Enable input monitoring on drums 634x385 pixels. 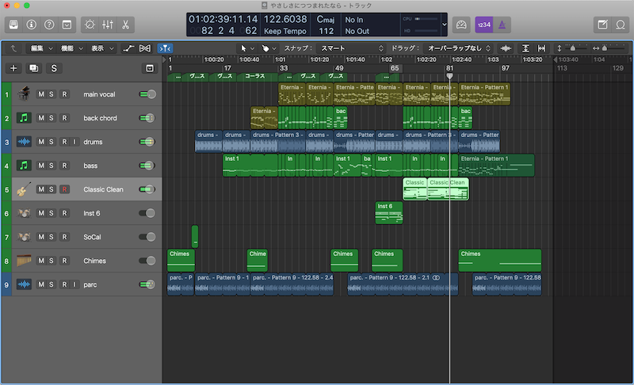pyautogui.click(x=74, y=142)
